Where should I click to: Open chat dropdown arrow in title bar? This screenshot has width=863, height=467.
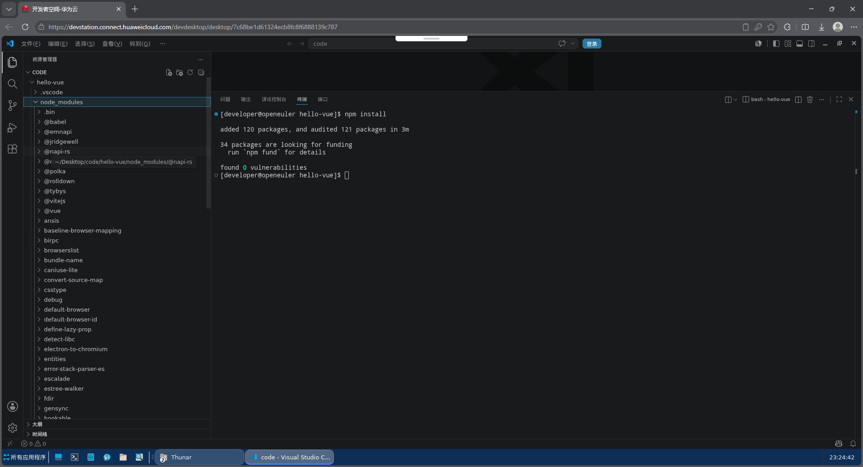(x=573, y=44)
